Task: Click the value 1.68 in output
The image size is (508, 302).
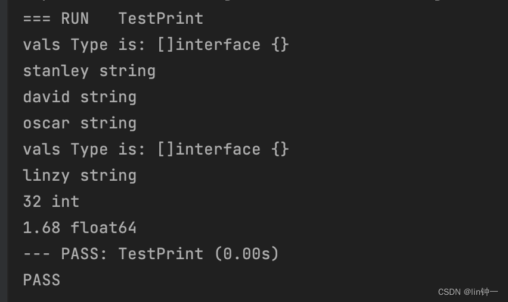Action: (x=42, y=228)
